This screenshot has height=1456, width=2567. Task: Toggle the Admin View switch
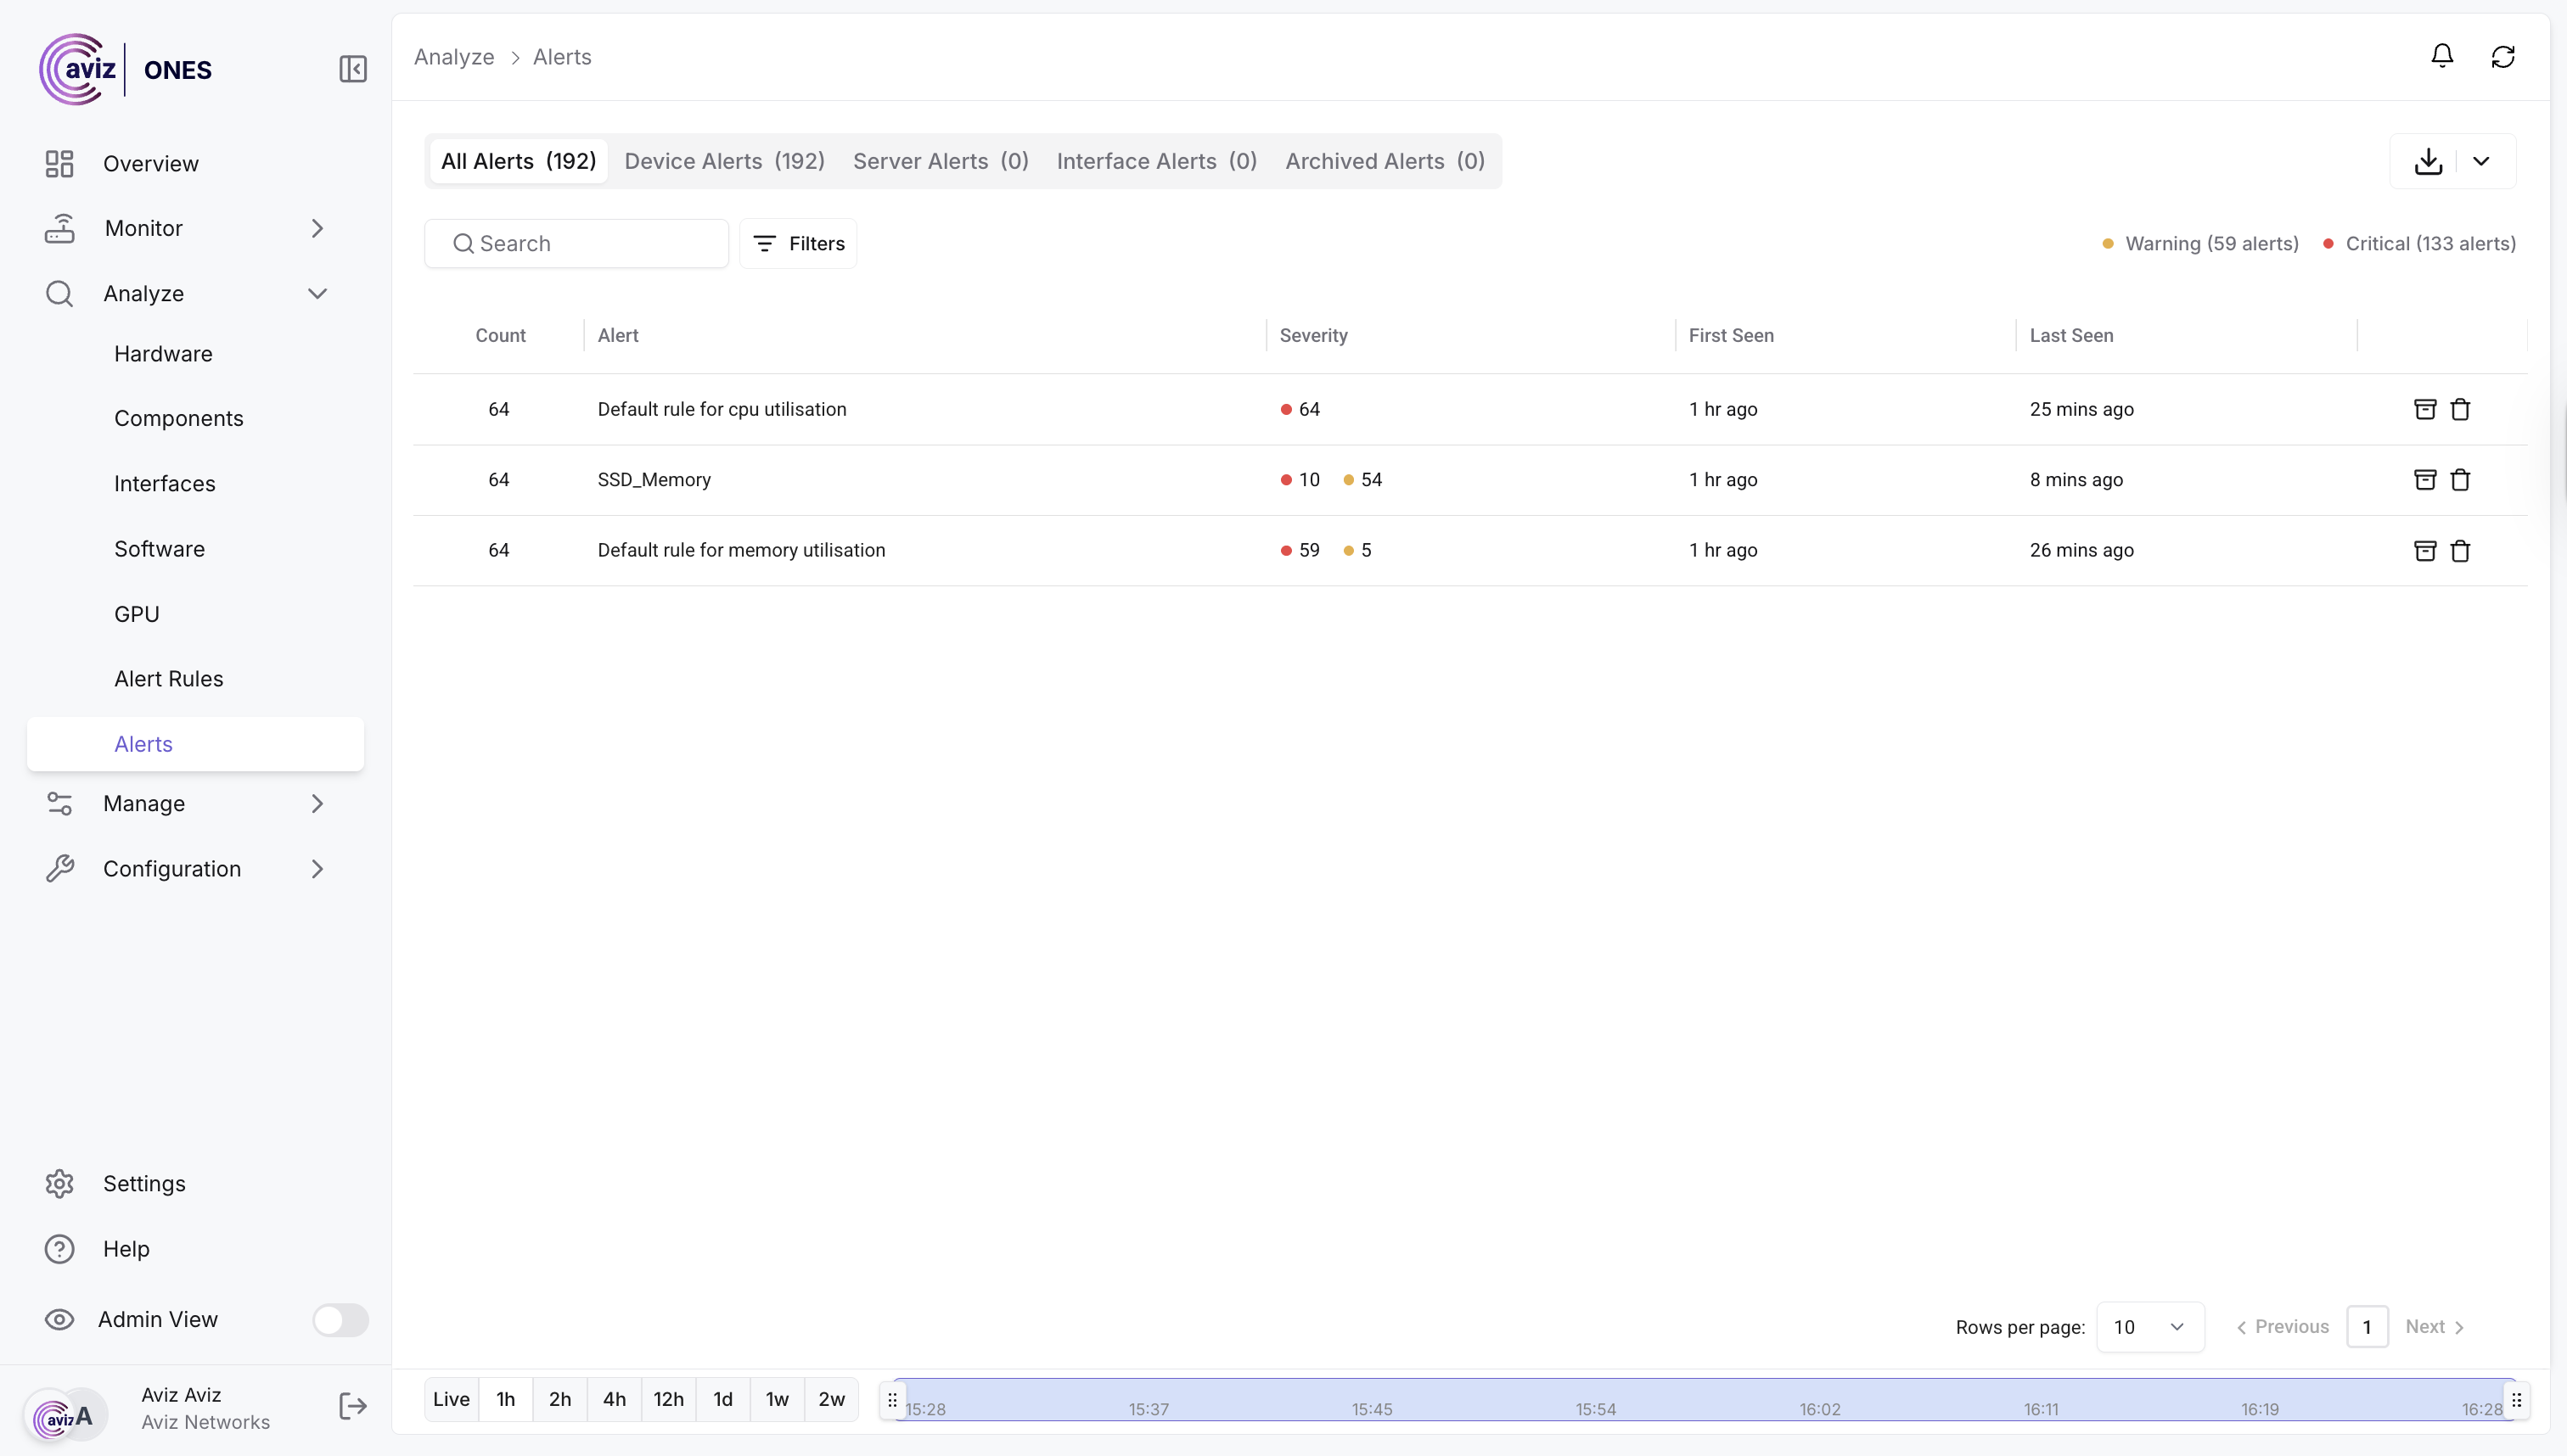[340, 1319]
